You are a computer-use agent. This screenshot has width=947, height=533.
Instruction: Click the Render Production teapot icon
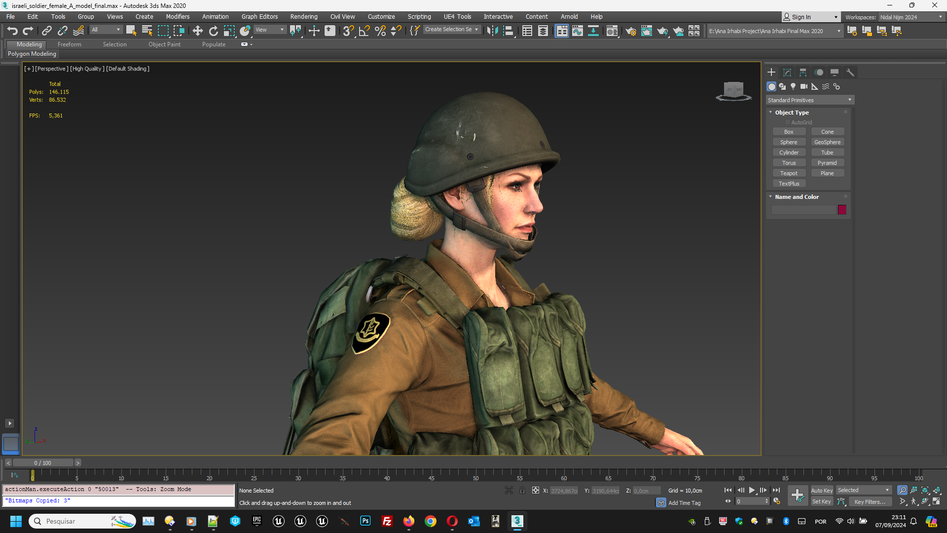[x=662, y=31]
